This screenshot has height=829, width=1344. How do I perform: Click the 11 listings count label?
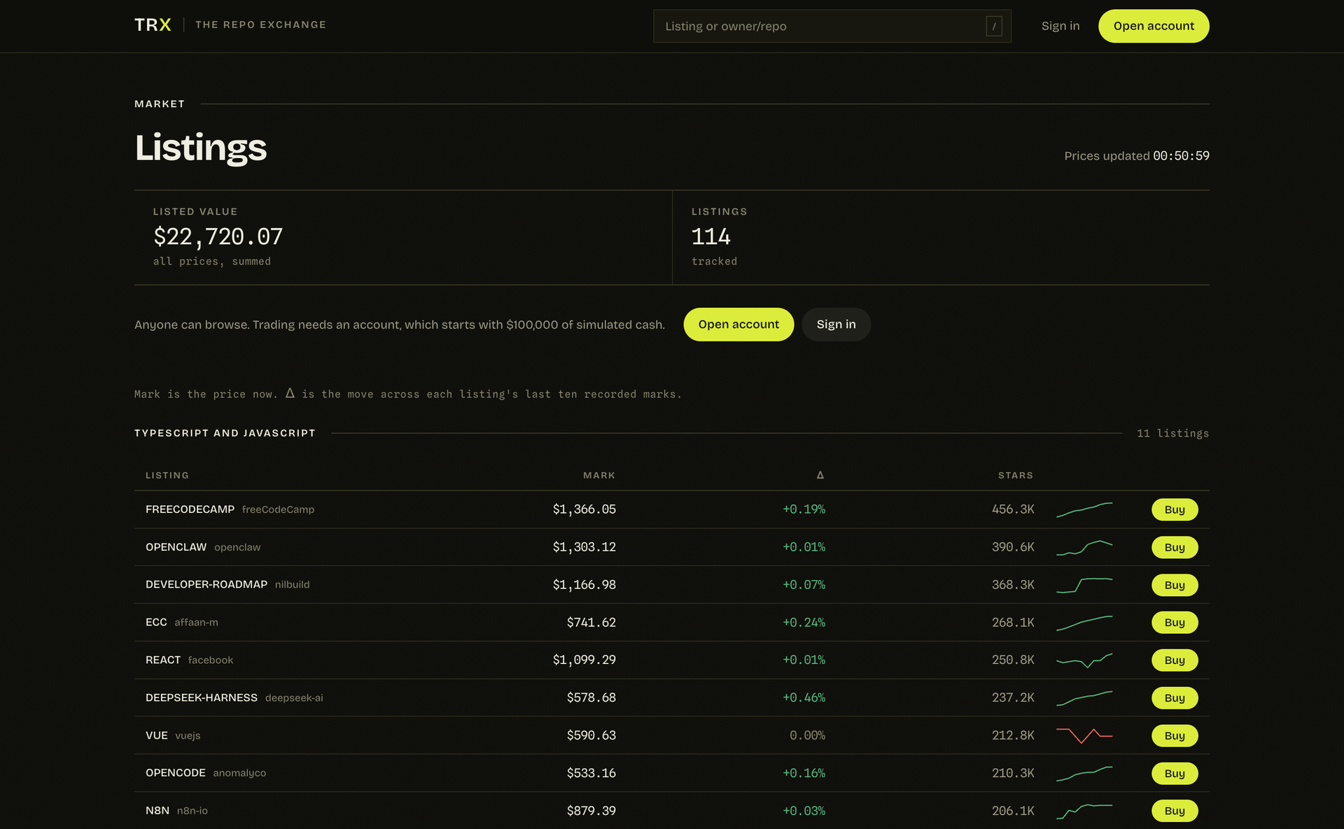[1172, 434]
